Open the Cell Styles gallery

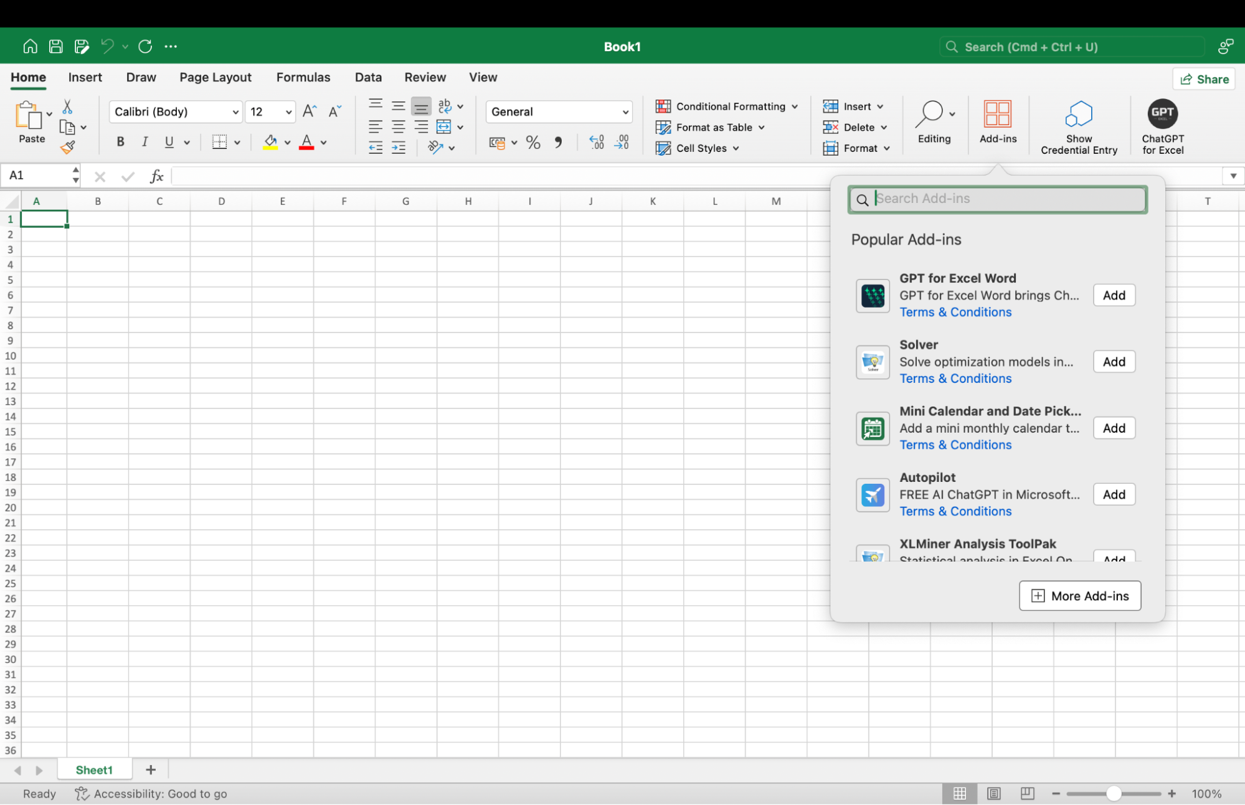pos(697,148)
